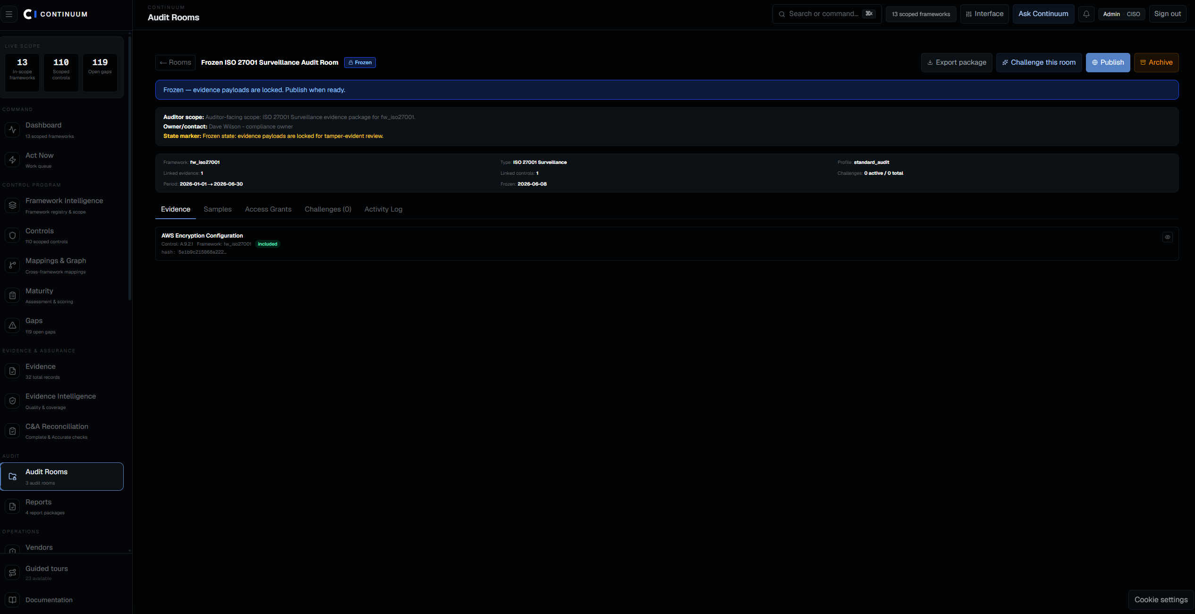Switch to the Samples tab
This screenshot has width=1195, height=614.
pyautogui.click(x=218, y=209)
